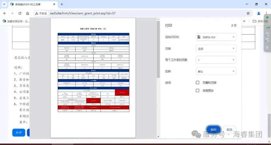Enable the 背景图形 checkbox
271x145 pixels.
pyautogui.click(x=197, y=90)
